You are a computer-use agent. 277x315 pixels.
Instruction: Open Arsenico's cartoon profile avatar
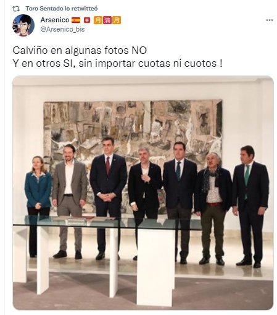click(23, 25)
